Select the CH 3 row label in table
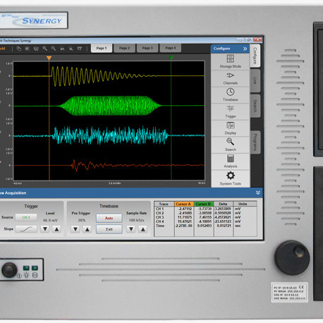 click(x=160, y=217)
